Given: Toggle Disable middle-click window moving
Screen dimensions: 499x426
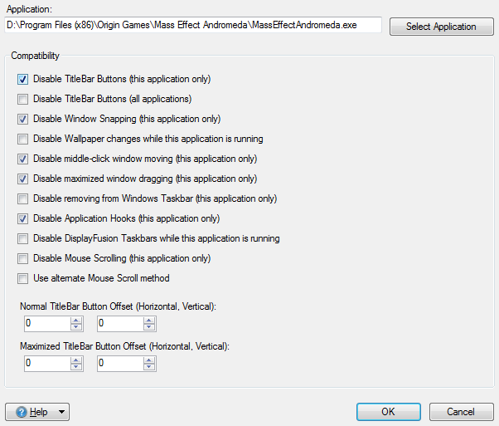Looking at the screenshot, I should (x=22, y=159).
